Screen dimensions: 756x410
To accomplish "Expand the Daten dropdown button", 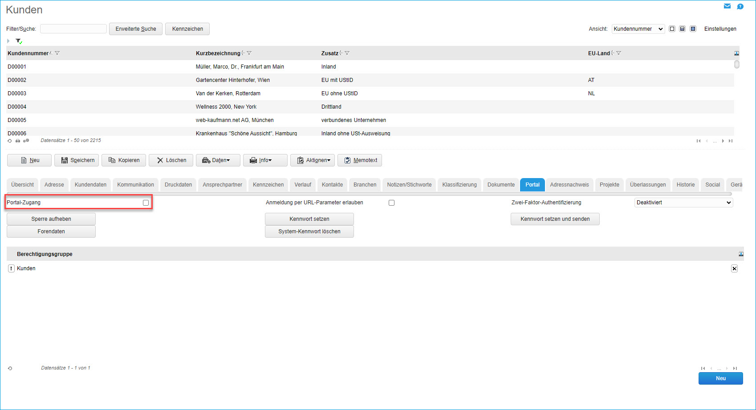I will 218,160.
